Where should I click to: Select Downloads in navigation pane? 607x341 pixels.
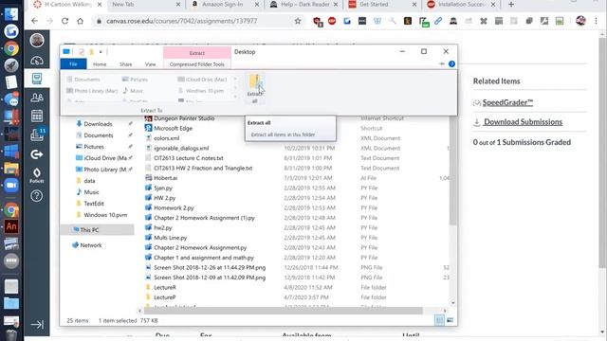[x=98, y=124]
